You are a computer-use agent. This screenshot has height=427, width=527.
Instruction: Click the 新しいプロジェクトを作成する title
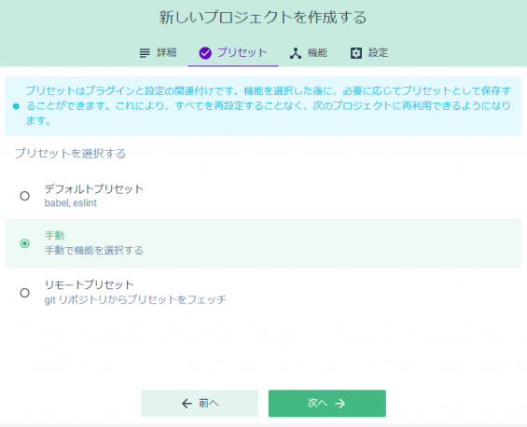coord(263,18)
